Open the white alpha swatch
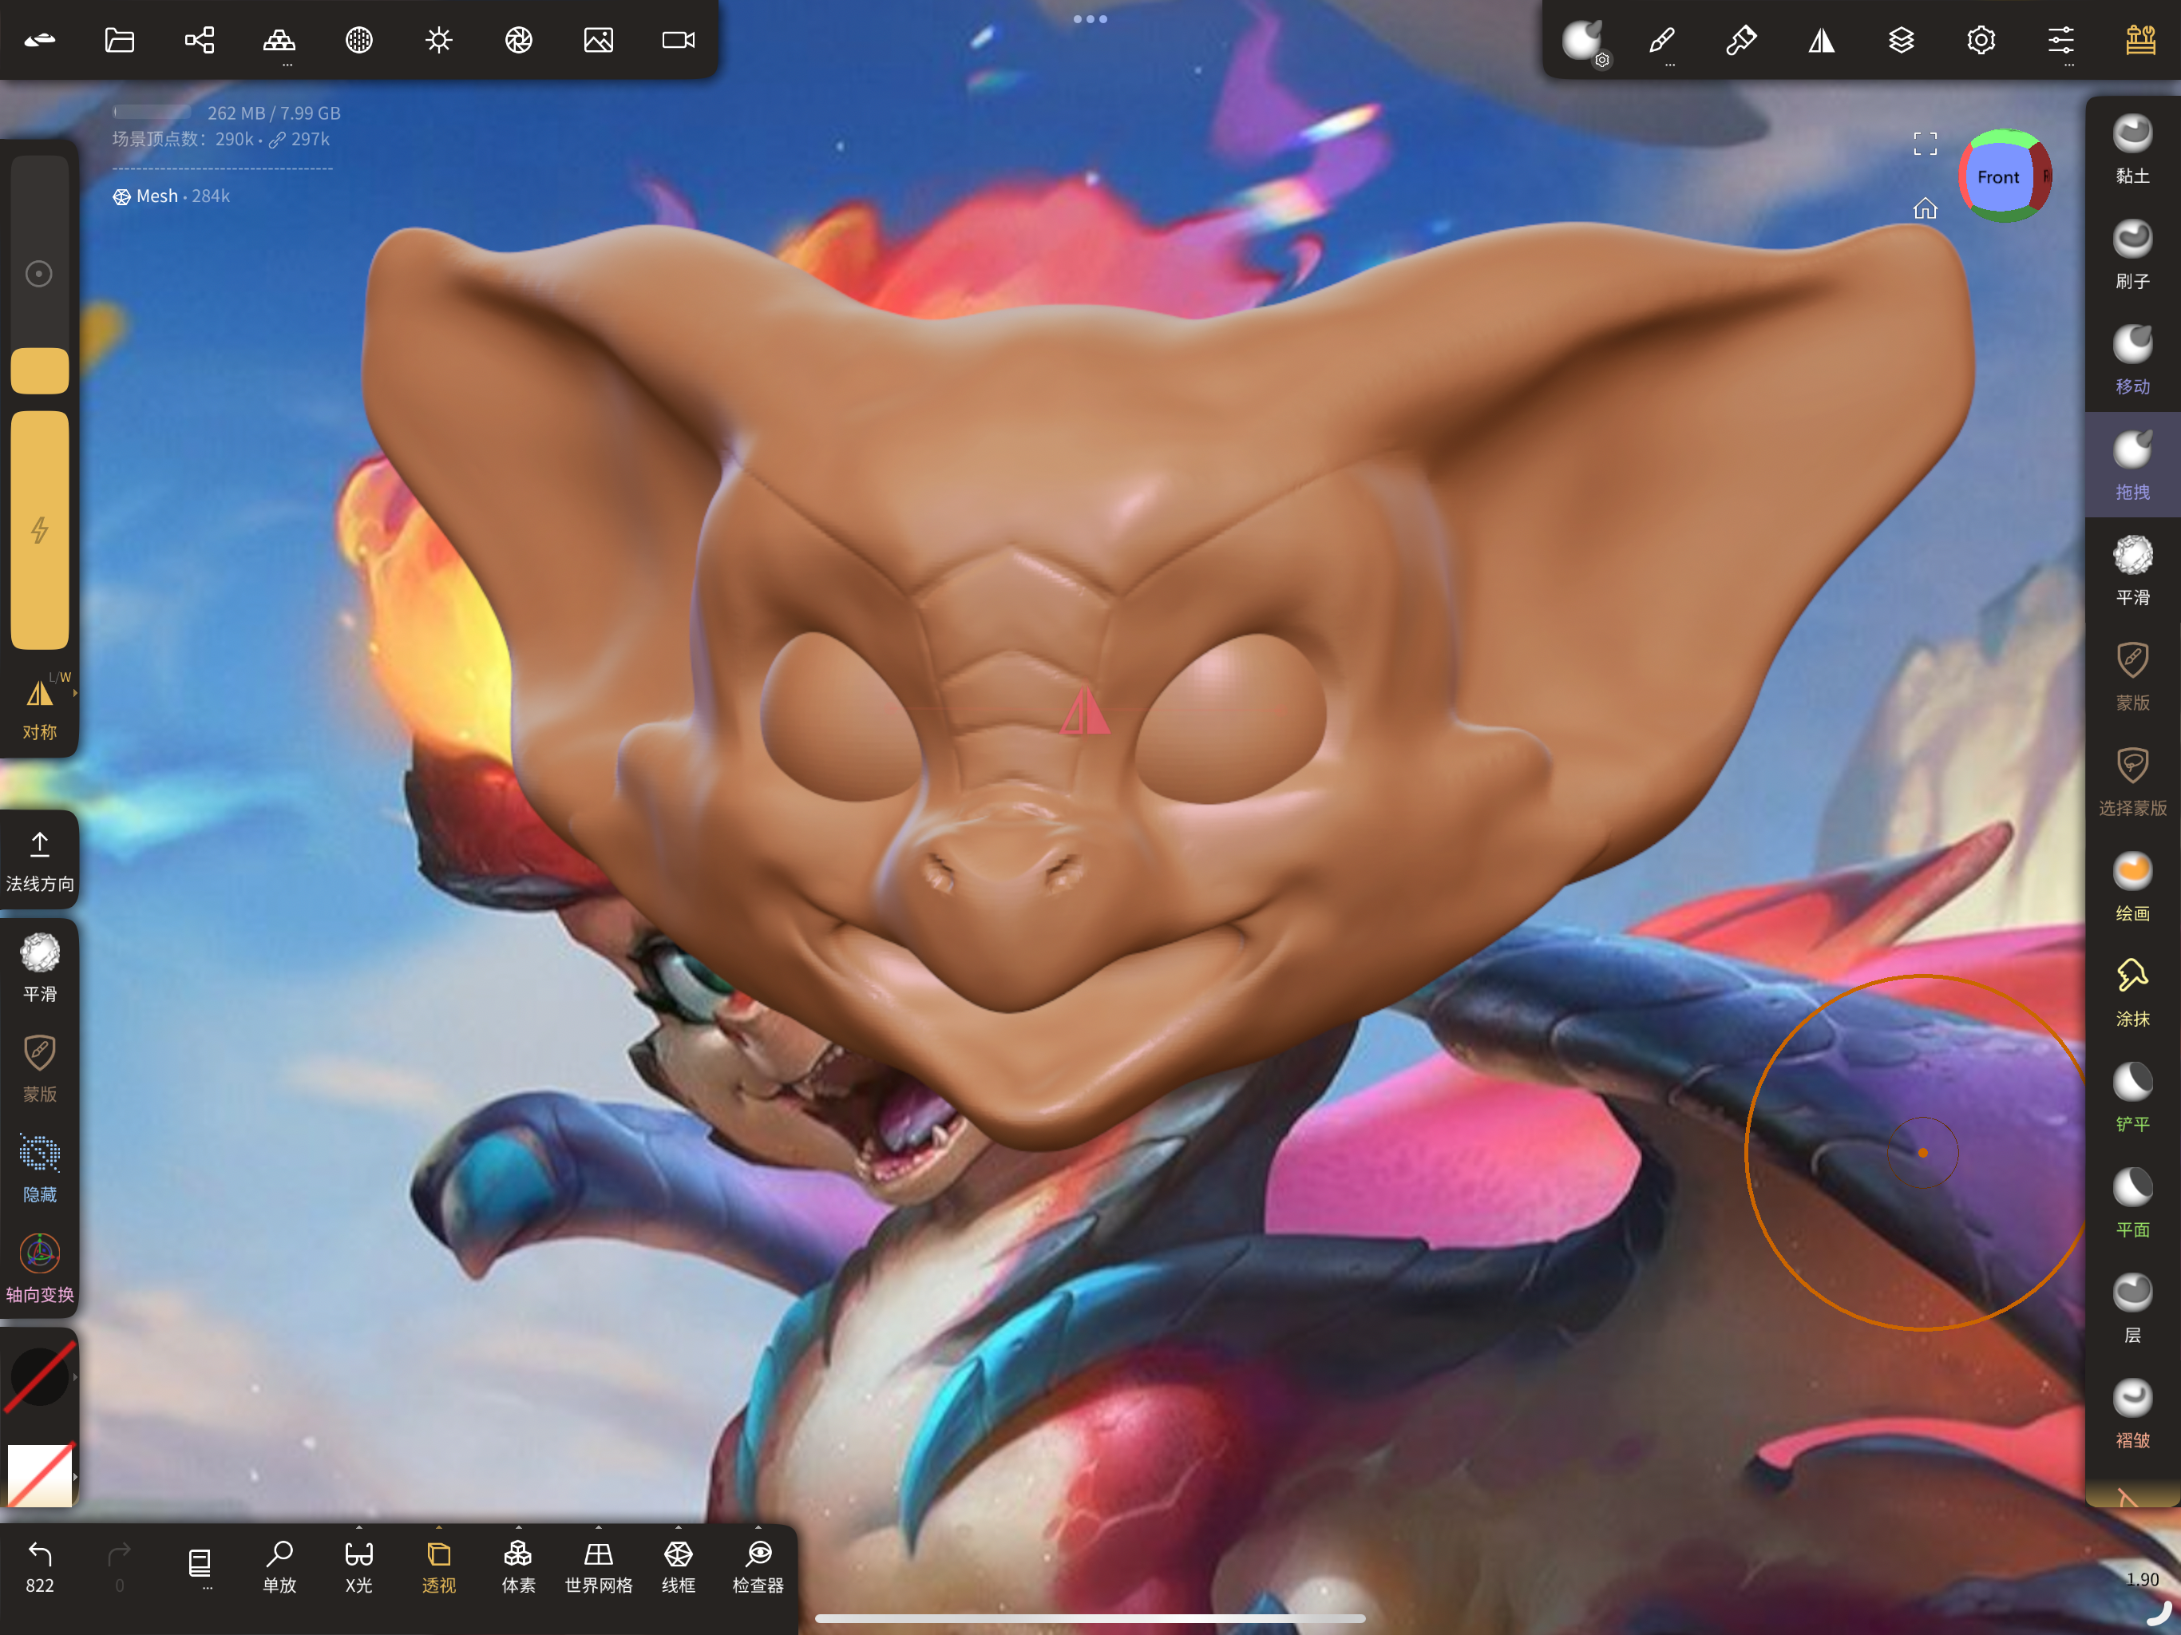The image size is (2181, 1635). click(39, 1475)
